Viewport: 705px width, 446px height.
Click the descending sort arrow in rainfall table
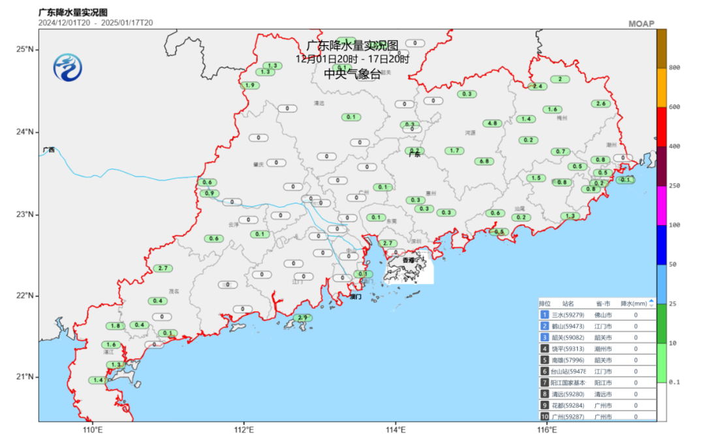(x=651, y=306)
